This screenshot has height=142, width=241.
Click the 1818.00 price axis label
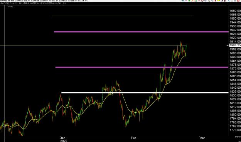(235, 103)
